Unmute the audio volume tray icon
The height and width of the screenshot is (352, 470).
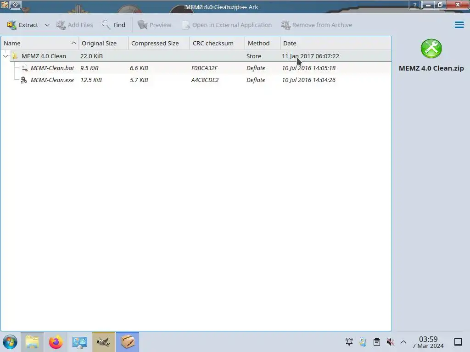(390, 341)
